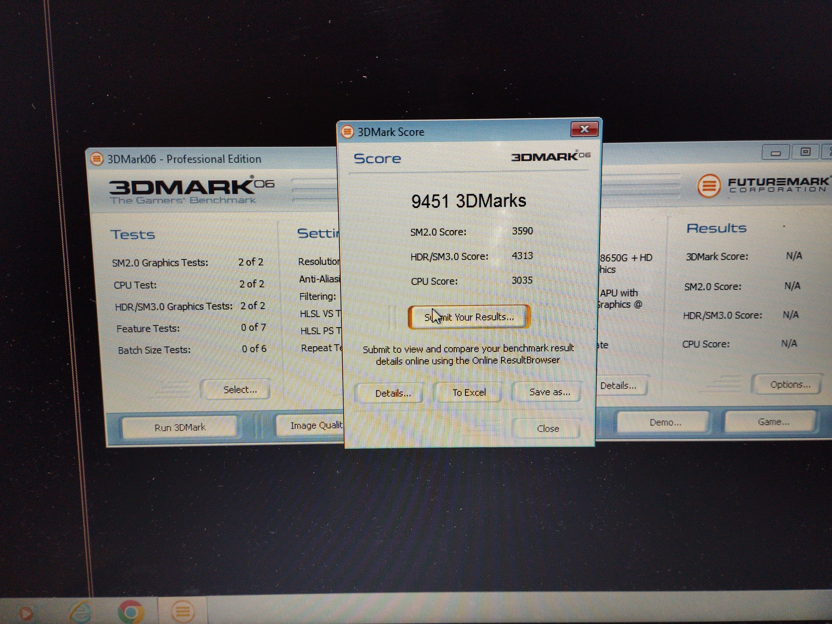The image size is (832, 624).
Task: Click the Filtering setting label
Action: pos(318,296)
